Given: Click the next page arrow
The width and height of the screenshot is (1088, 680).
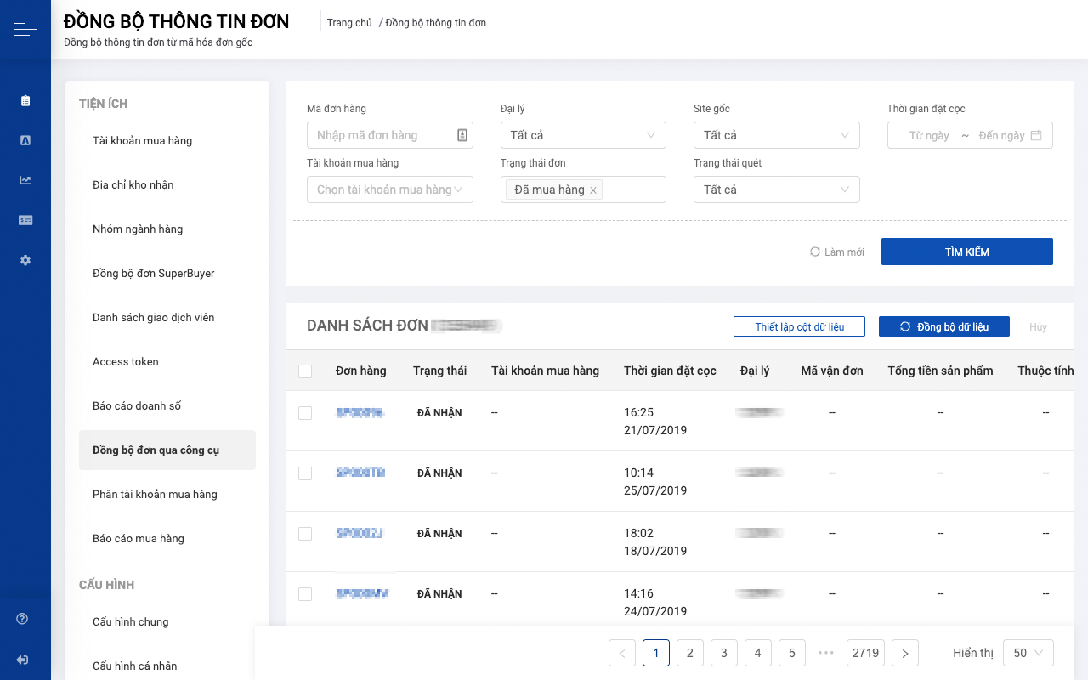Looking at the screenshot, I should [x=905, y=653].
